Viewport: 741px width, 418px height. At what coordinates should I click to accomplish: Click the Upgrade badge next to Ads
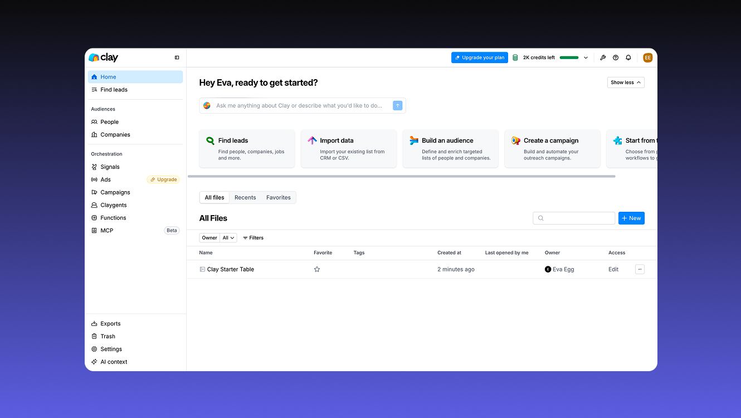click(164, 179)
